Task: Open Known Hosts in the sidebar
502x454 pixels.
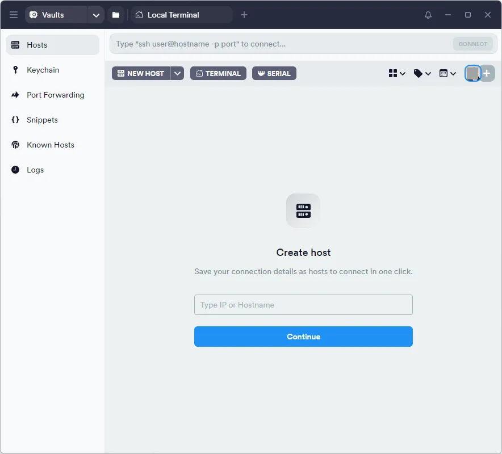Action: (52, 145)
